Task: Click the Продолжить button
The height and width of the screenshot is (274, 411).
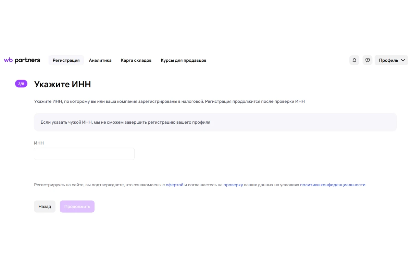Action: pos(77,207)
